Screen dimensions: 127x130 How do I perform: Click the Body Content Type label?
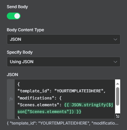[x=25, y=30]
